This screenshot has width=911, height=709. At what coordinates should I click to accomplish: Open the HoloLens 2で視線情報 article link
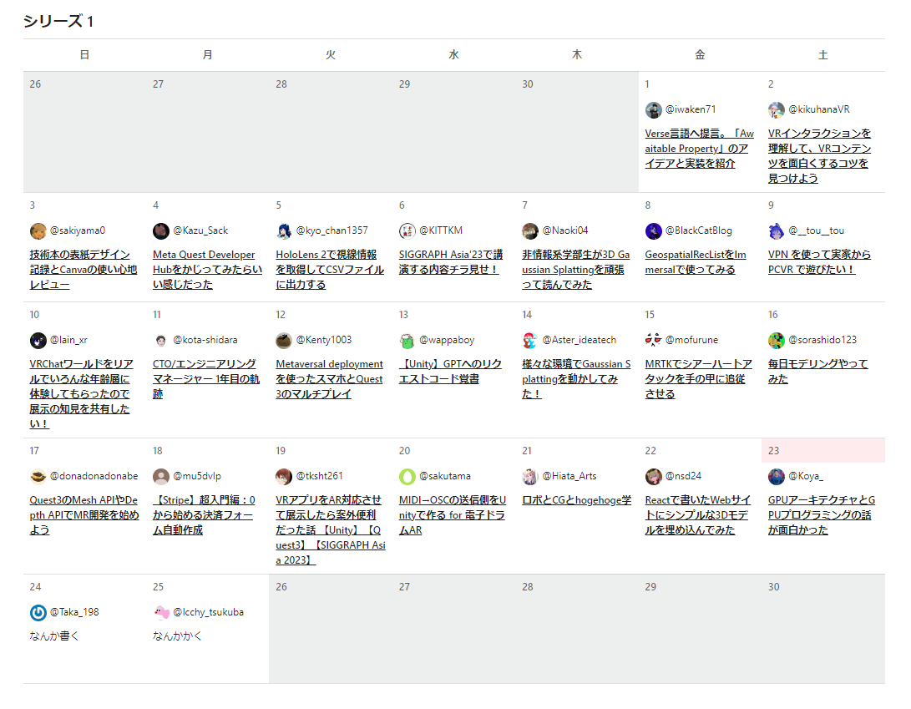coord(330,270)
